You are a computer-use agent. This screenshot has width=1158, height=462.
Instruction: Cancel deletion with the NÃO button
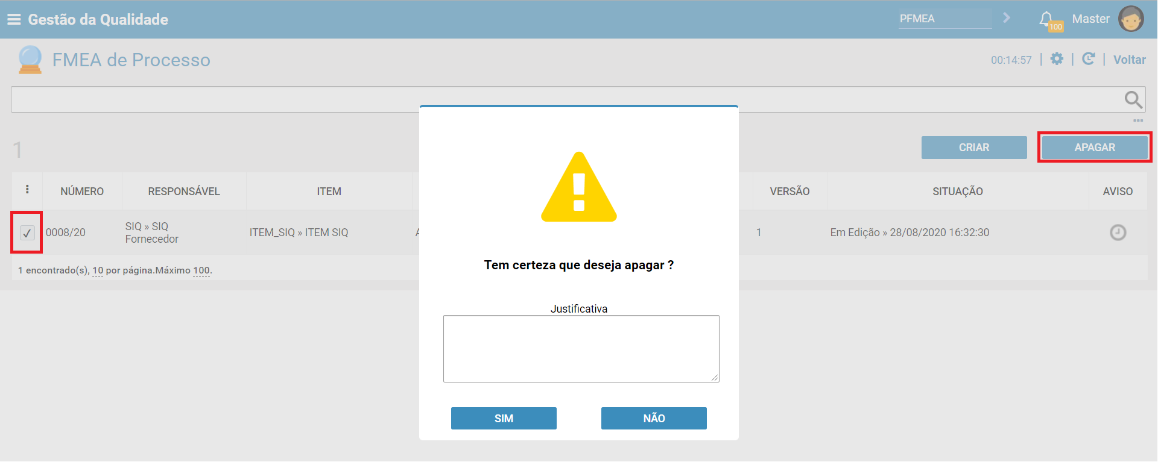coord(654,419)
